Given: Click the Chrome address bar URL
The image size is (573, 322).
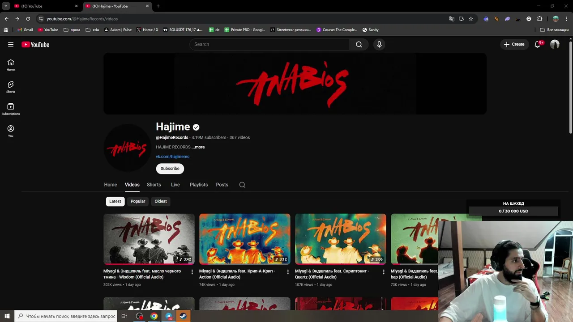Looking at the screenshot, I should click(82, 19).
